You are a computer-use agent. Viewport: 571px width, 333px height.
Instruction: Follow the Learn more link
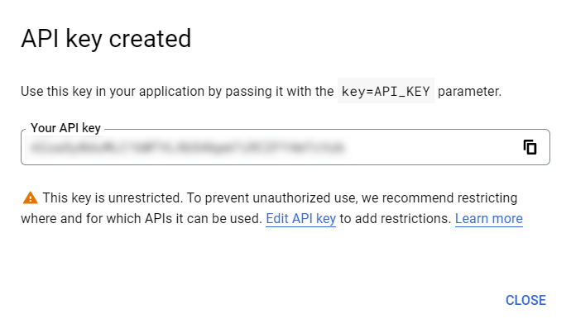click(x=488, y=219)
